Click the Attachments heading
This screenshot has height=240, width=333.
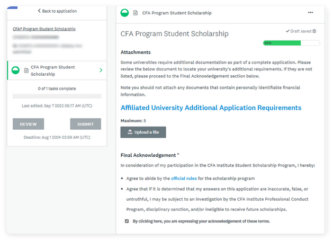coord(136,52)
